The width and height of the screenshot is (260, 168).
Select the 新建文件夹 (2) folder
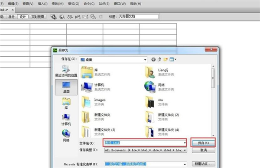(162, 117)
